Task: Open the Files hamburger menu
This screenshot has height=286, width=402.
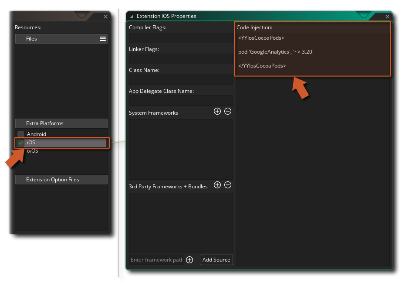Action: pyautogui.click(x=103, y=39)
